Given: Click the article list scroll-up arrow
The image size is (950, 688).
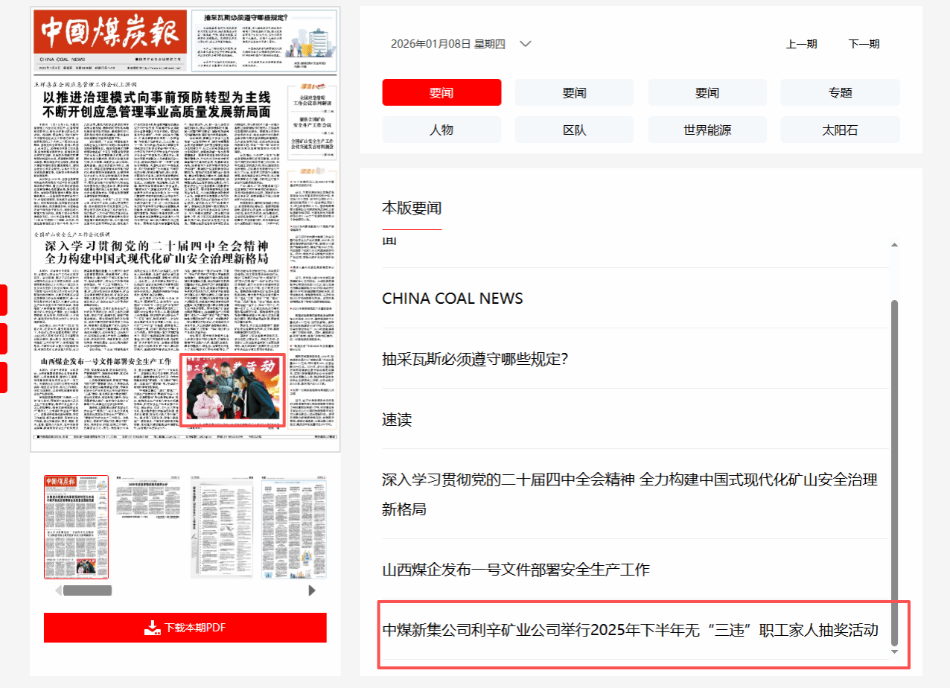Looking at the screenshot, I should click(x=895, y=245).
